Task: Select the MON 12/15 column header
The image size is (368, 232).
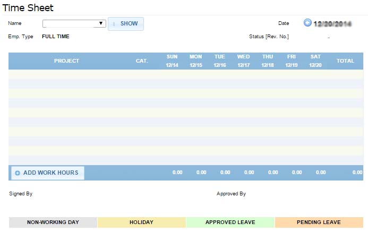Action: pos(196,61)
